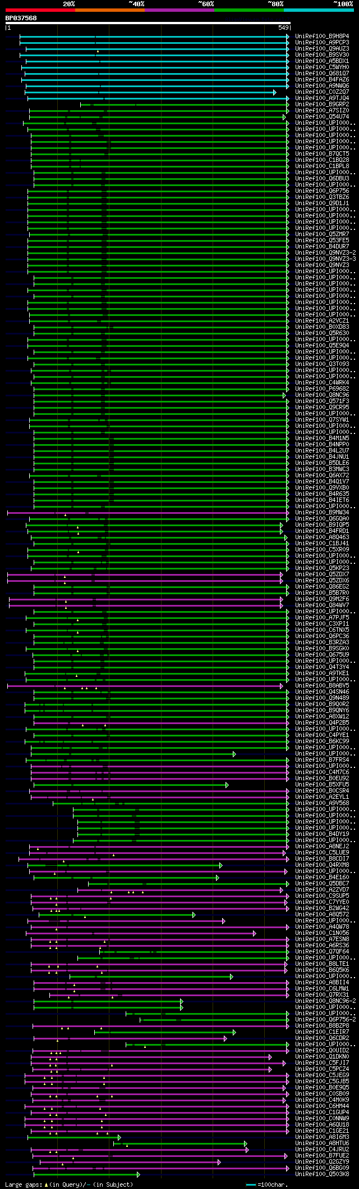The height and width of the screenshot is (1189, 359).
Task: Select label UniRef100_B4DUR7
Action: click(322, 247)
